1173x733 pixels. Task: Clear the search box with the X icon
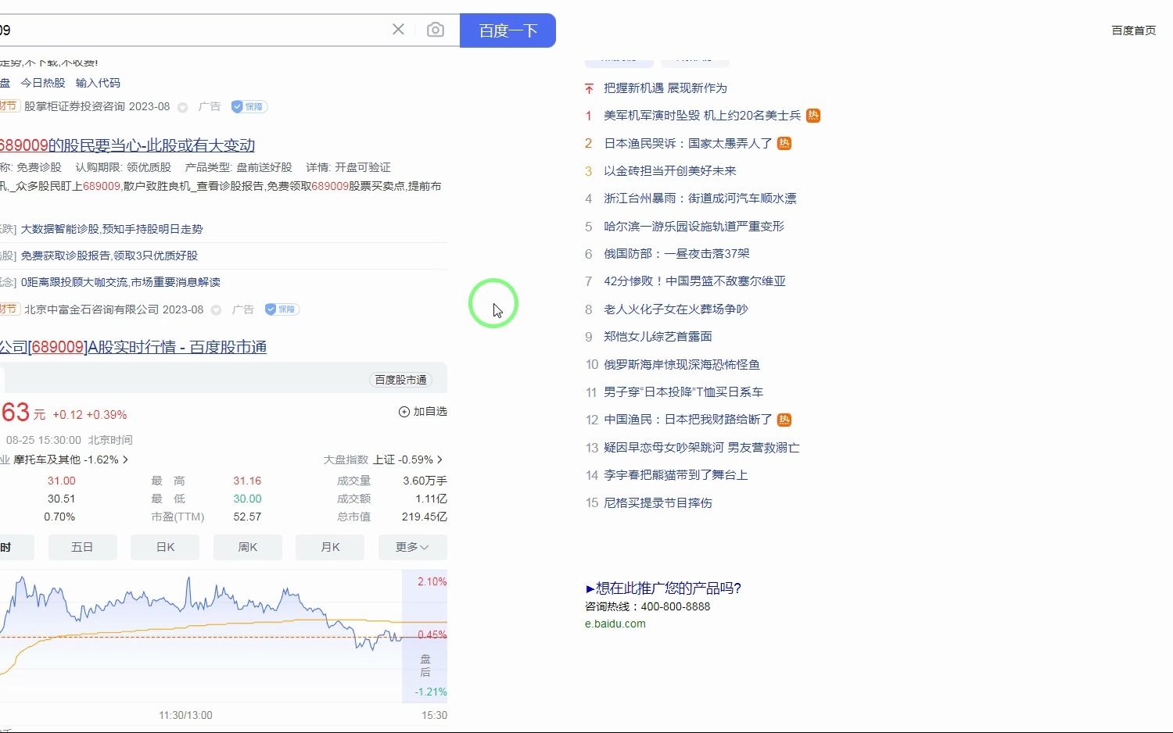(398, 30)
